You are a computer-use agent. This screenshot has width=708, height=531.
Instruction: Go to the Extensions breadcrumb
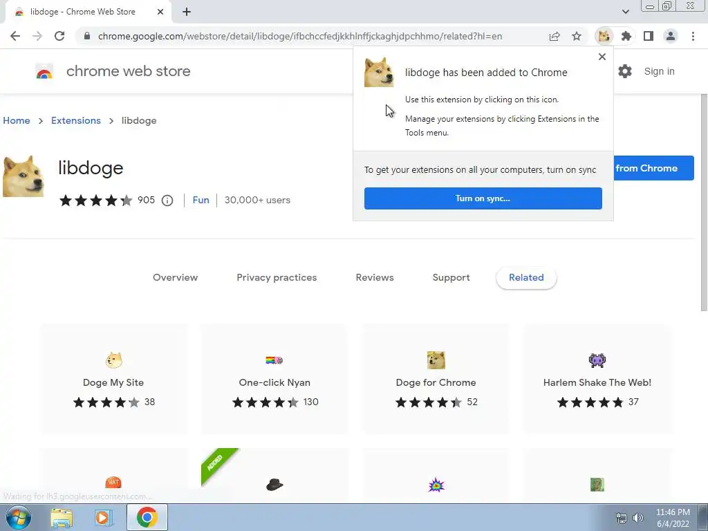tap(76, 120)
